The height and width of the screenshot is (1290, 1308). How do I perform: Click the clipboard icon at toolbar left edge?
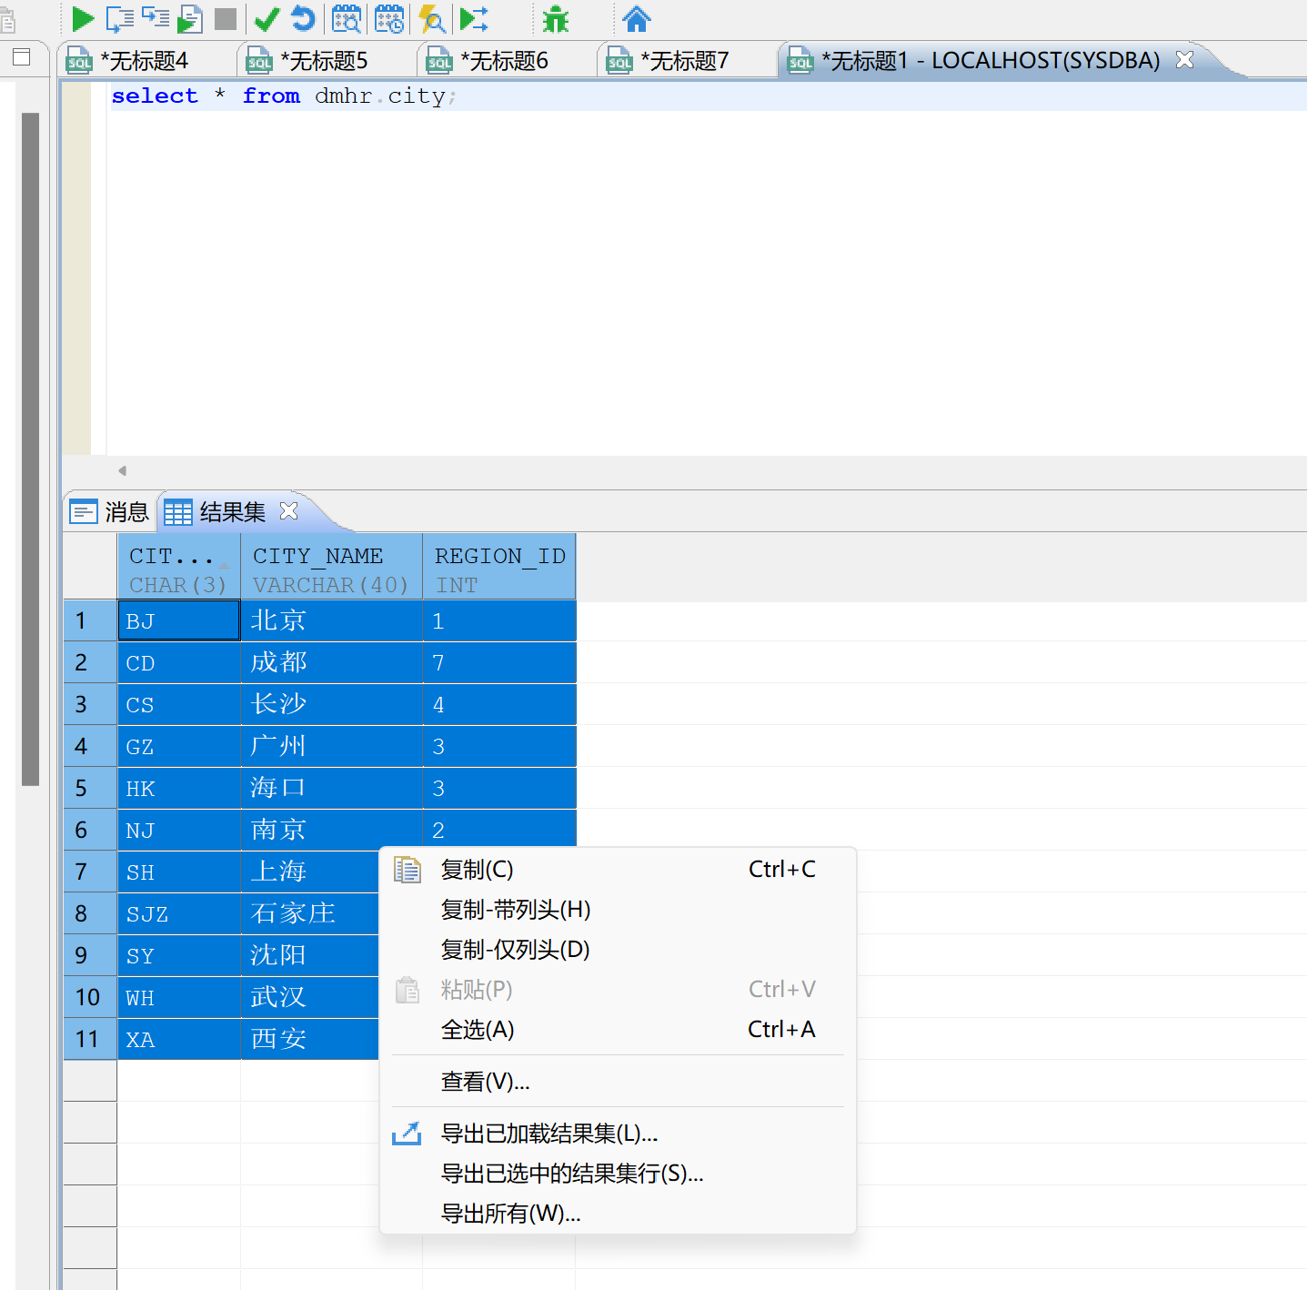[x=7, y=19]
